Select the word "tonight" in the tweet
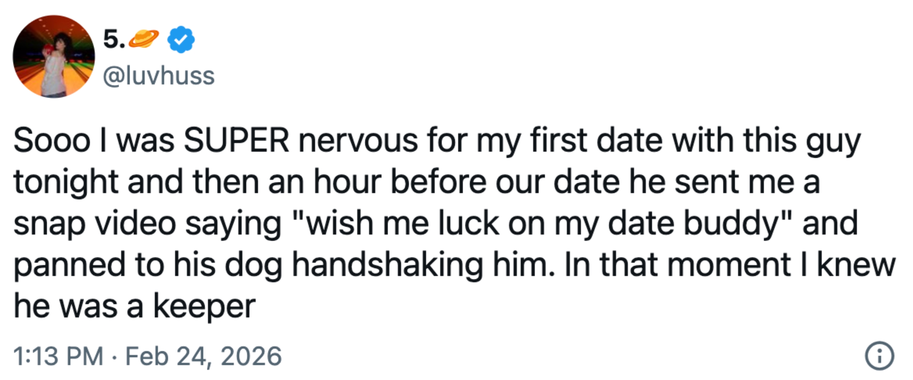The width and height of the screenshot is (913, 380). pos(66,182)
